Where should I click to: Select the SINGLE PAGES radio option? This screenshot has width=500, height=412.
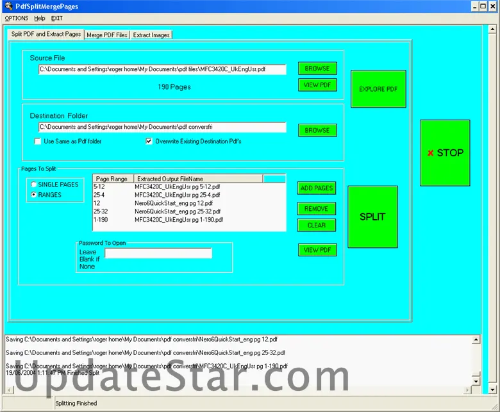click(33, 184)
